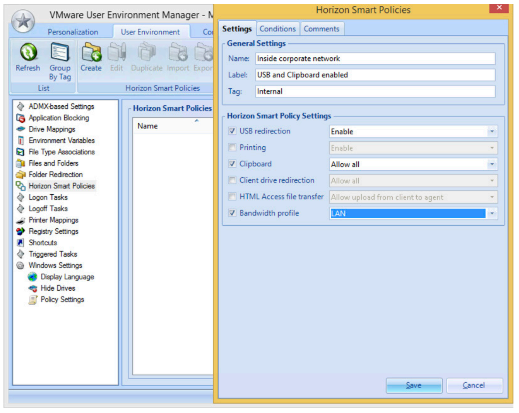Check the Client drive redirection option
Viewport: 519px width, 413px height.
point(232,180)
